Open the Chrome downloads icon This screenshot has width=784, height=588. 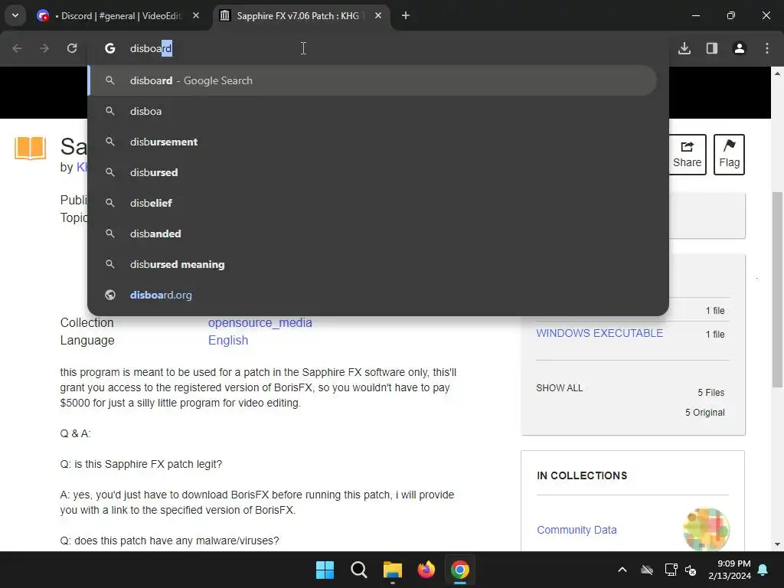[x=684, y=48]
